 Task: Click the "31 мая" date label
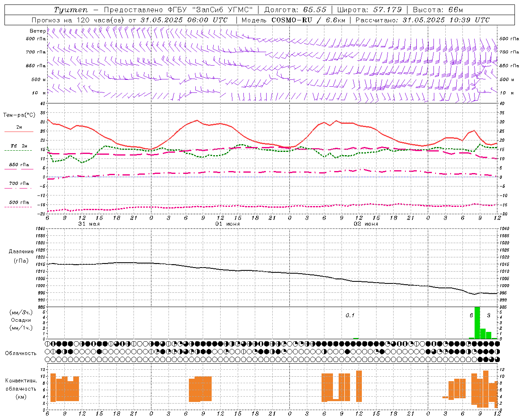89,224
